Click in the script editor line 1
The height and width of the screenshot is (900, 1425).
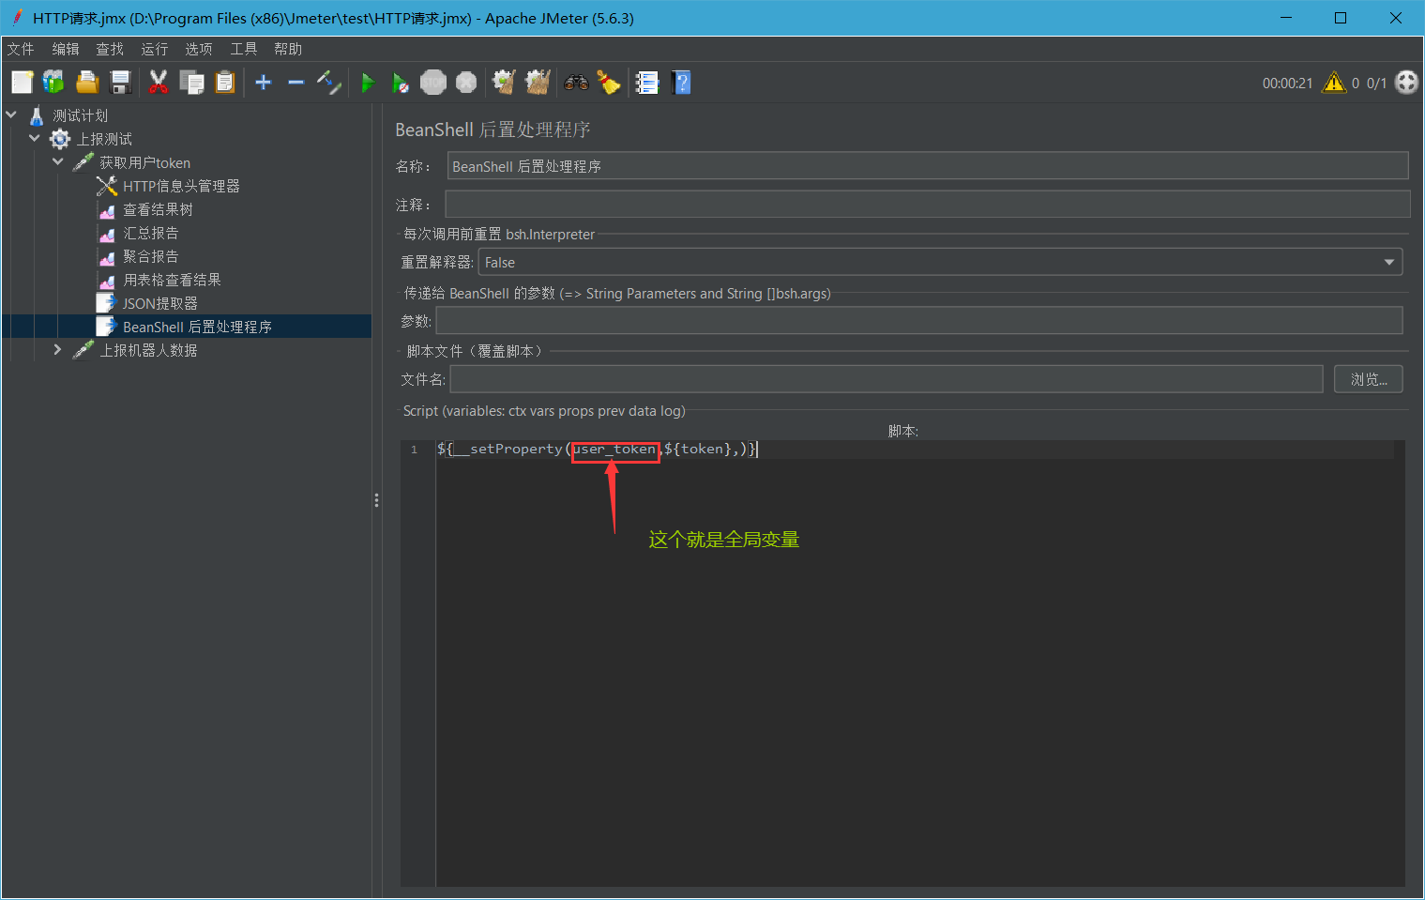[x=915, y=450]
